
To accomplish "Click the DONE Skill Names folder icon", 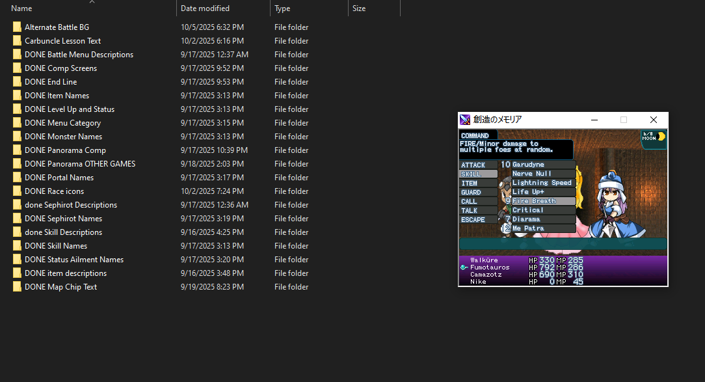I will [17, 246].
